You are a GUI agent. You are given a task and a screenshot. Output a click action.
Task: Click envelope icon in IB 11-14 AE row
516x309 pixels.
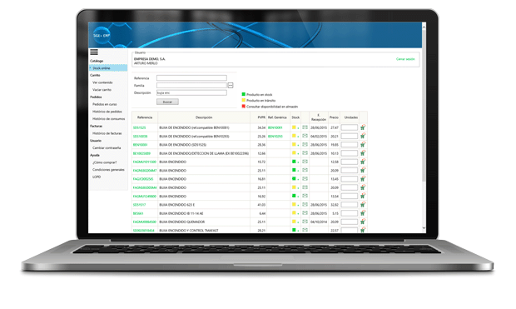click(305, 213)
